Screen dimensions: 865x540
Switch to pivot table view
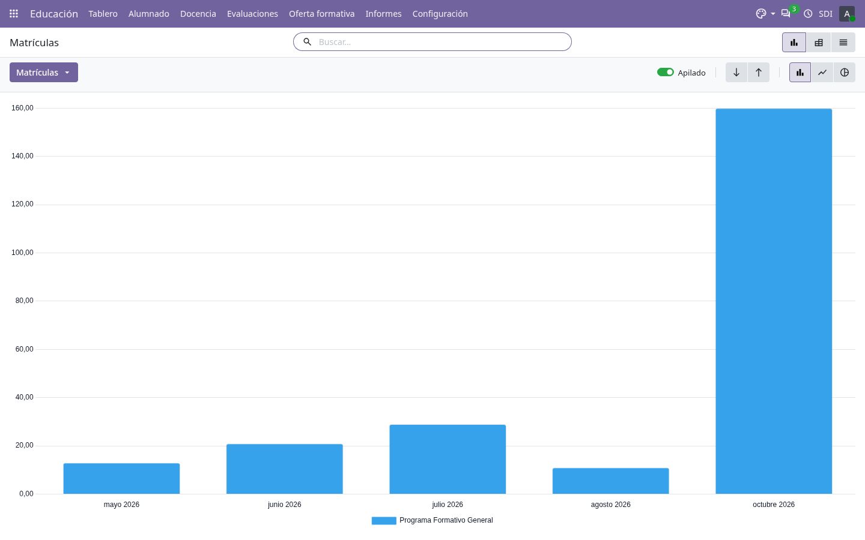point(819,42)
